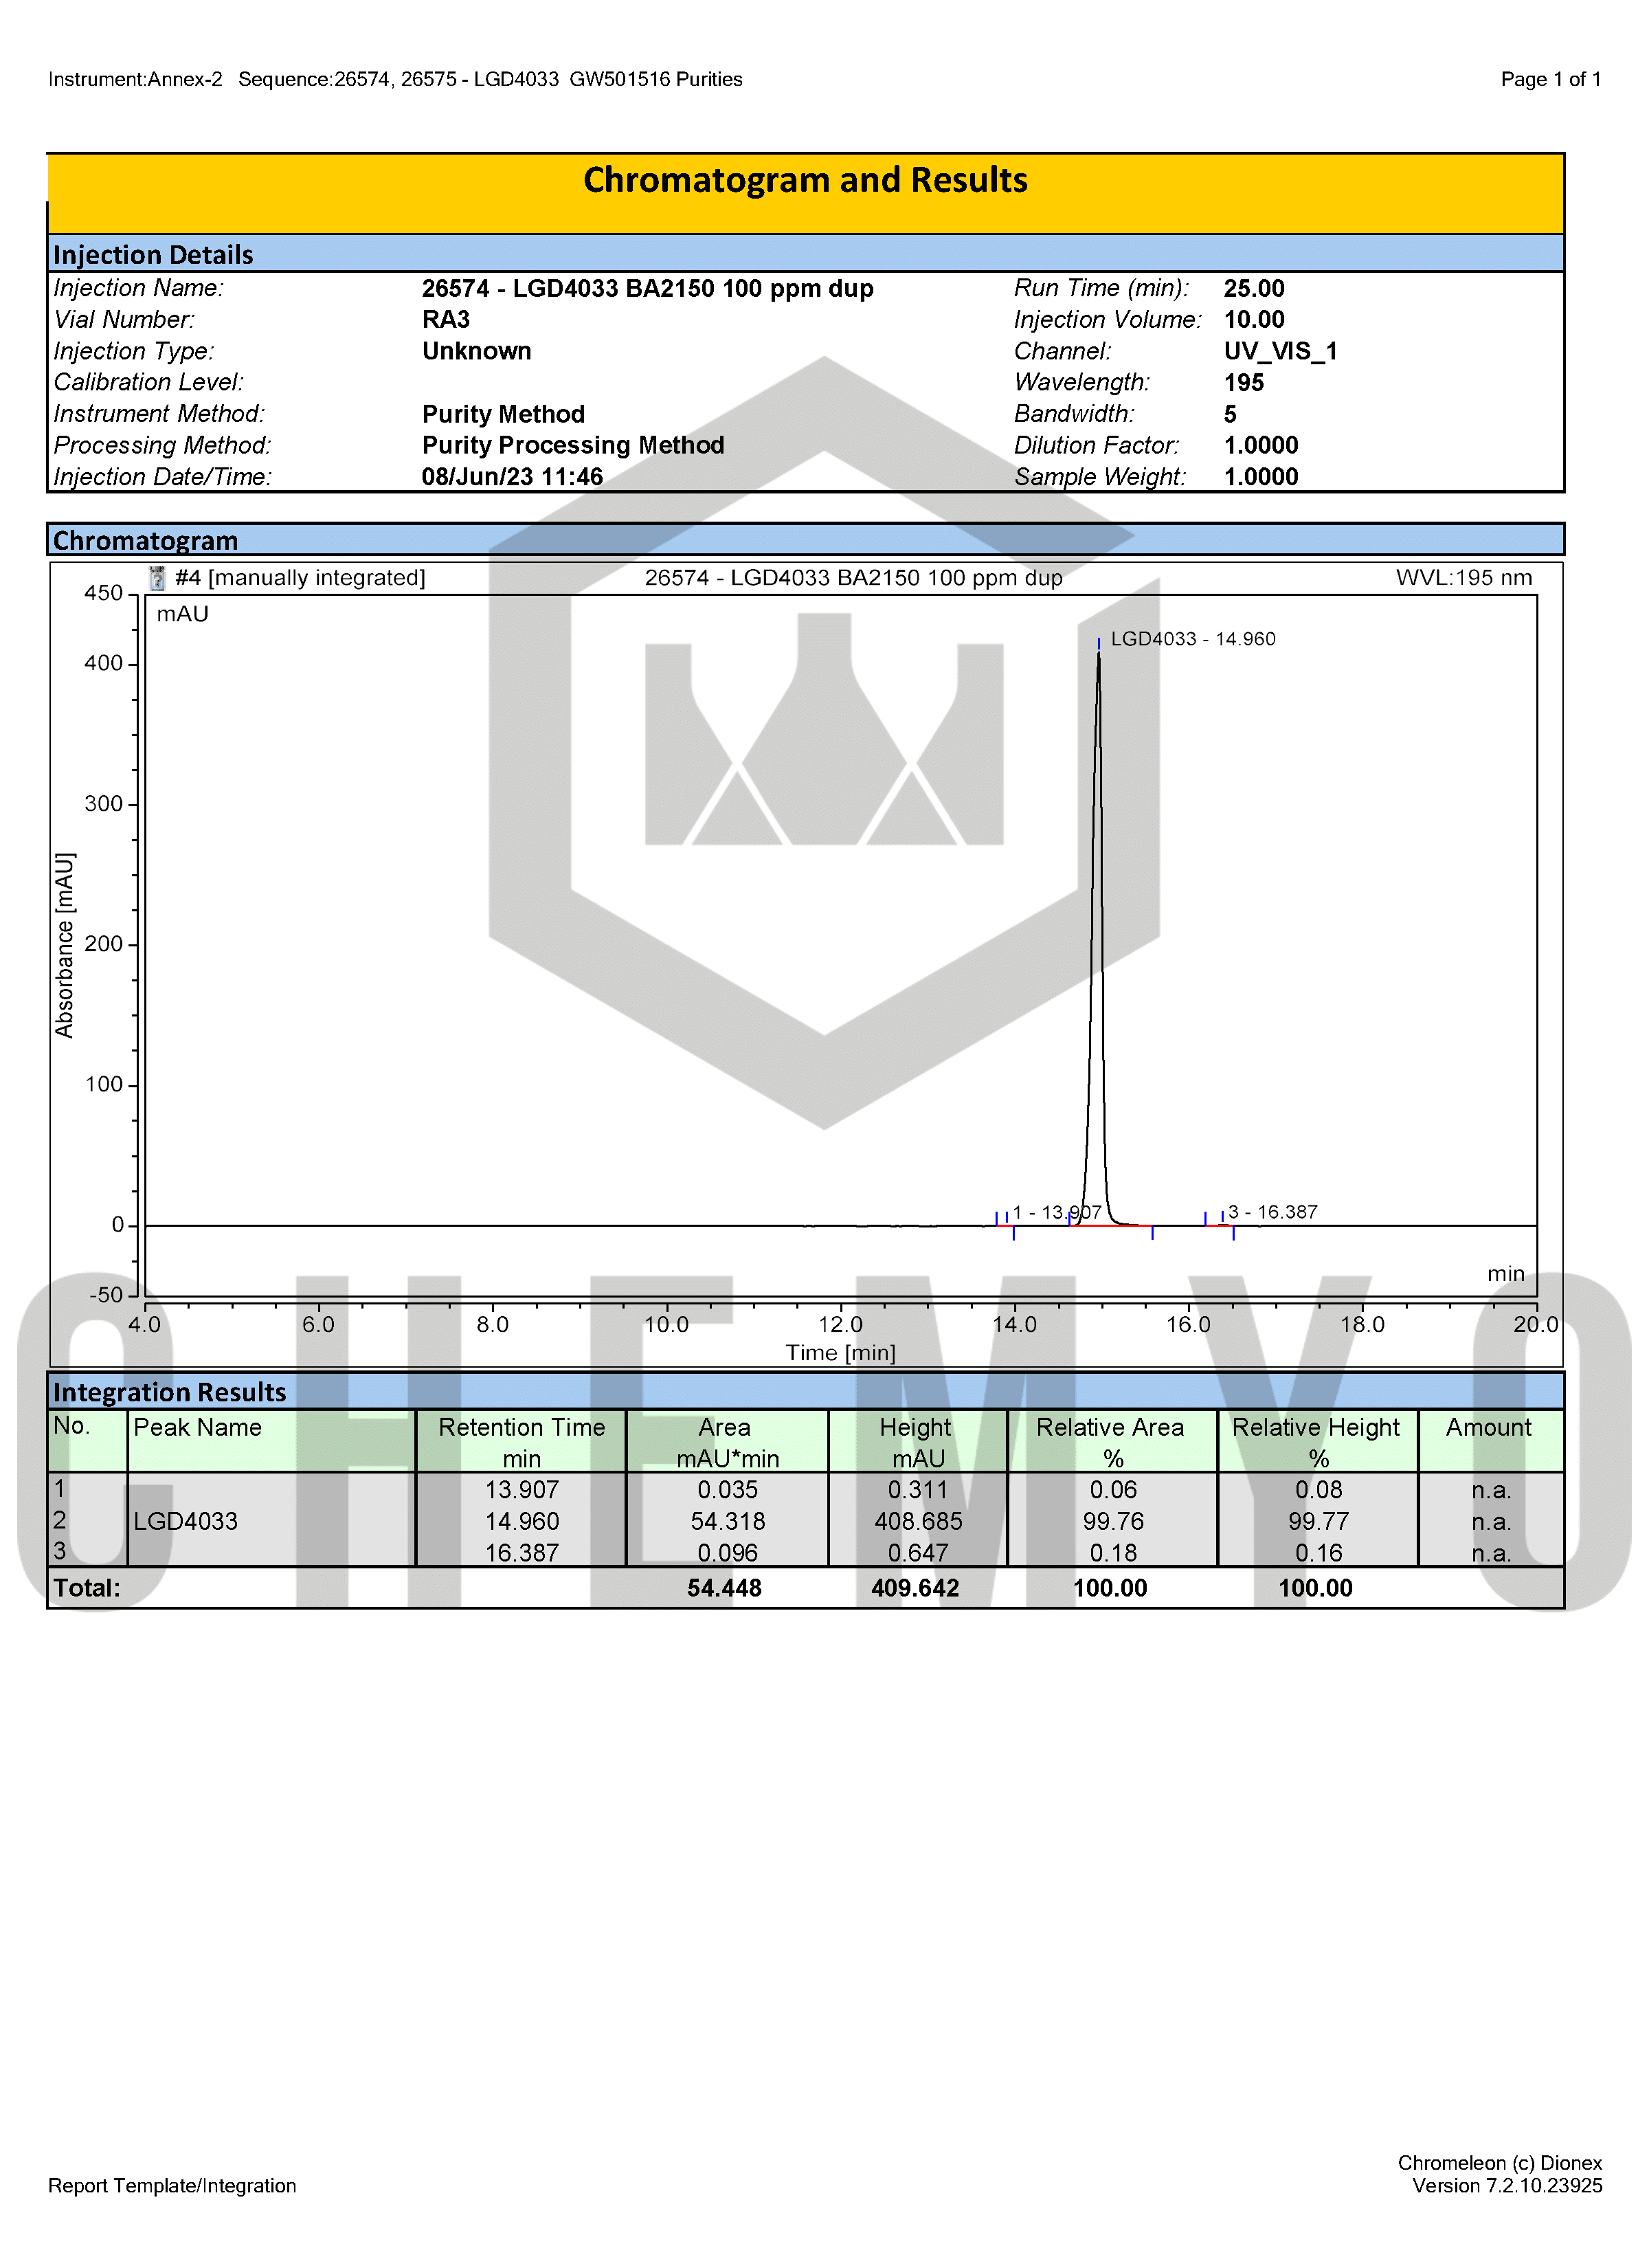Click the Sample Weight value '1.0000'
1649x2268 pixels.
pos(1261,477)
